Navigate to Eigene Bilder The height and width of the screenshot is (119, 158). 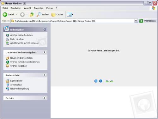[x=16, y=81]
